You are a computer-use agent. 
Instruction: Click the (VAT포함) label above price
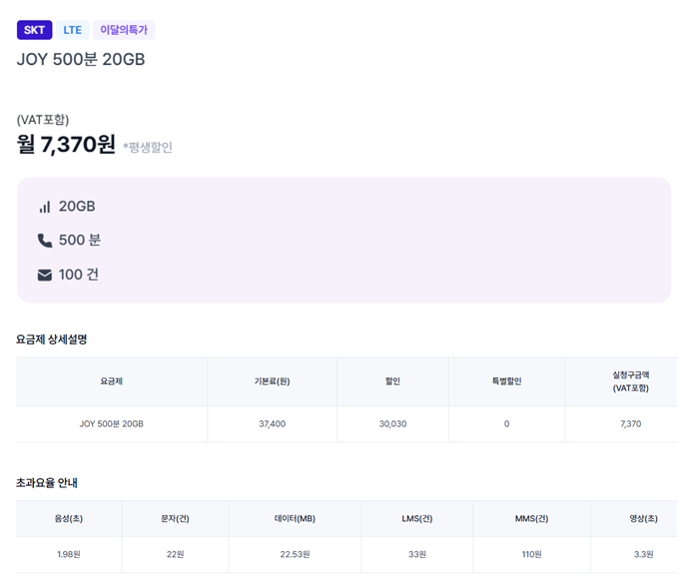point(43,120)
